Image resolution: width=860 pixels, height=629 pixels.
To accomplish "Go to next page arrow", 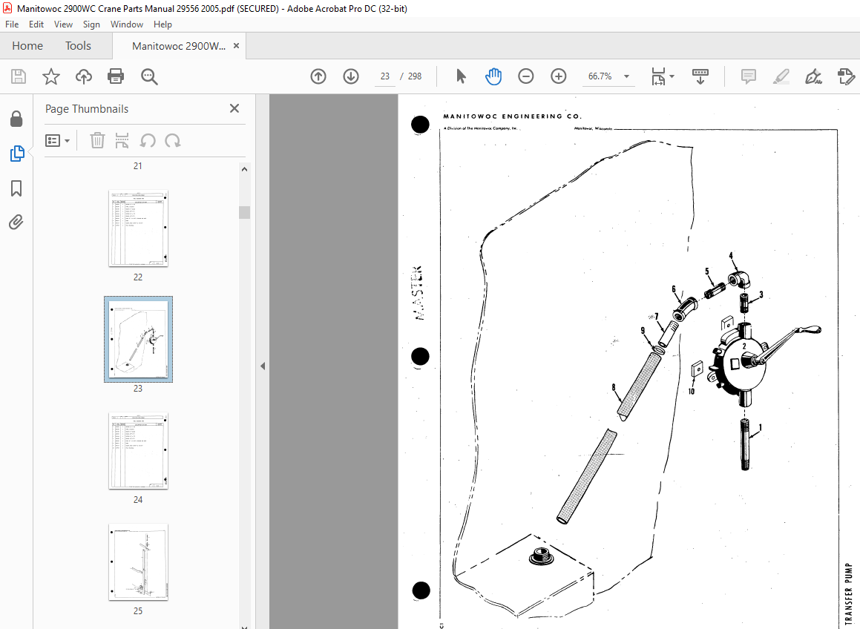I will coord(351,76).
